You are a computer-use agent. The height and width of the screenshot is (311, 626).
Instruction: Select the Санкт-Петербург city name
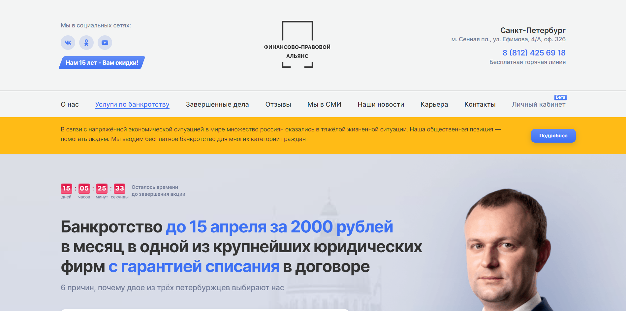[x=533, y=30]
